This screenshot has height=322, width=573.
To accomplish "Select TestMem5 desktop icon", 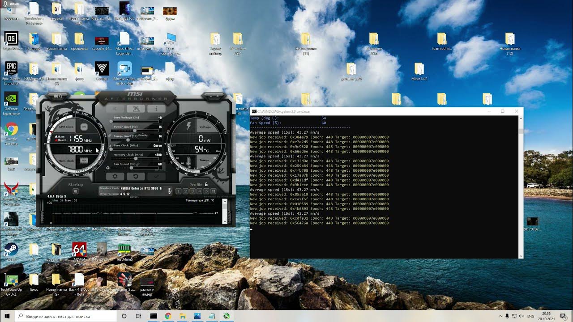I will (x=124, y=252).
